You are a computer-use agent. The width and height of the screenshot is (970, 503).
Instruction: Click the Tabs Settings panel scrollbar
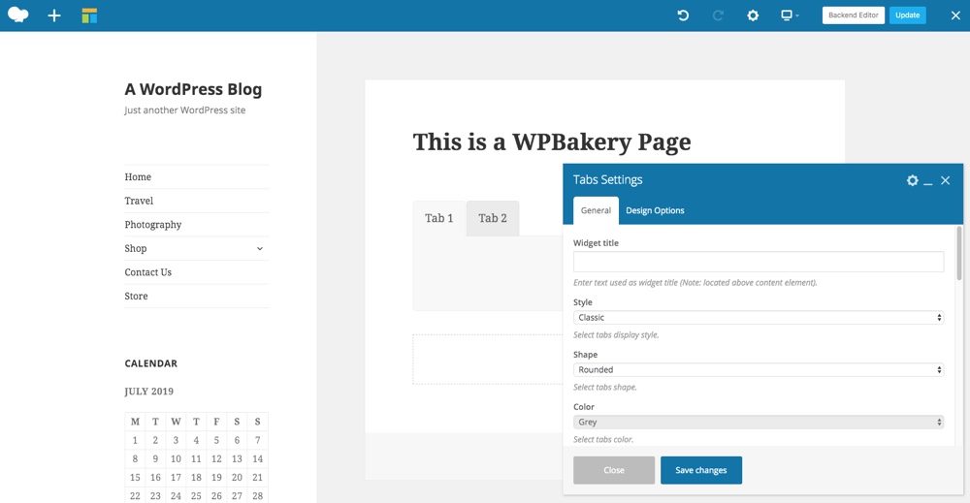959,253
